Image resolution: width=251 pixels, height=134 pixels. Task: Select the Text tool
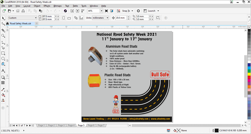3,71
